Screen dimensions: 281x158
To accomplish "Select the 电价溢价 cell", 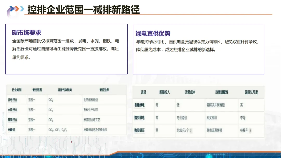I will coord(182,118).
